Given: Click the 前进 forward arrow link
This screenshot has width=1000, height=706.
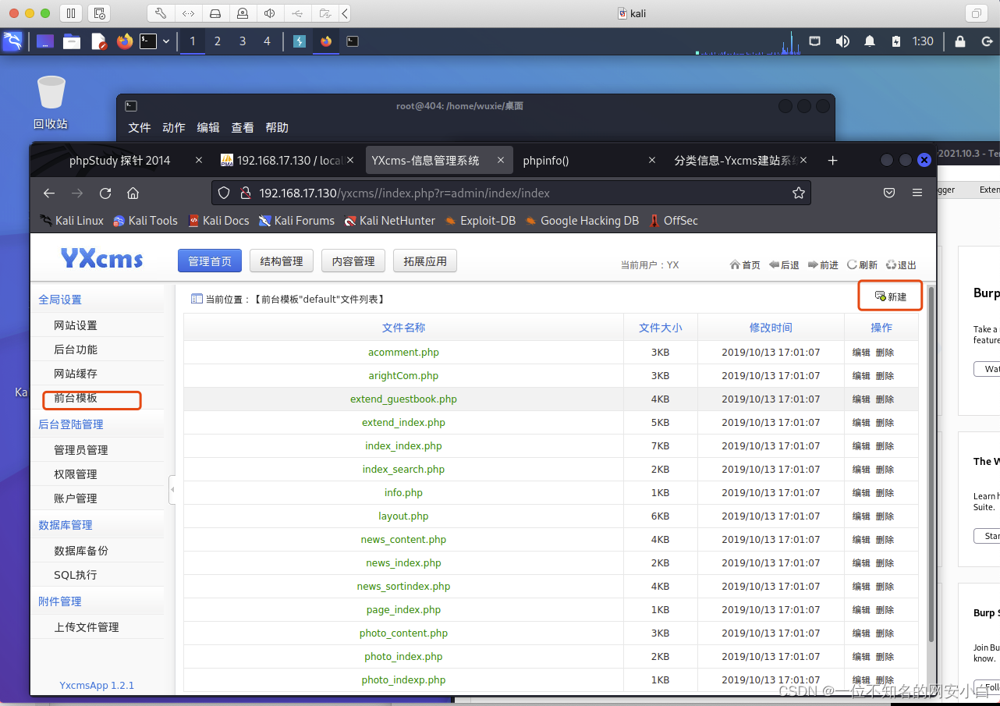Looking at the screenshot, I should [823, 265].
